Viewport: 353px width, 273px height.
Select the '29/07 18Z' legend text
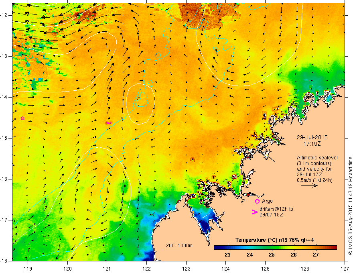pos(271,214)
